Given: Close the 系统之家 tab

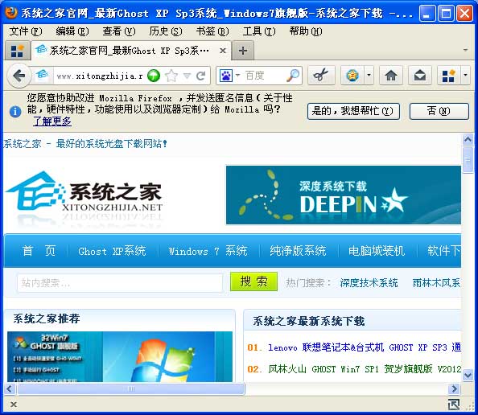Looking at the screenshot, I should pyautogui.click(x=223, y=51).
